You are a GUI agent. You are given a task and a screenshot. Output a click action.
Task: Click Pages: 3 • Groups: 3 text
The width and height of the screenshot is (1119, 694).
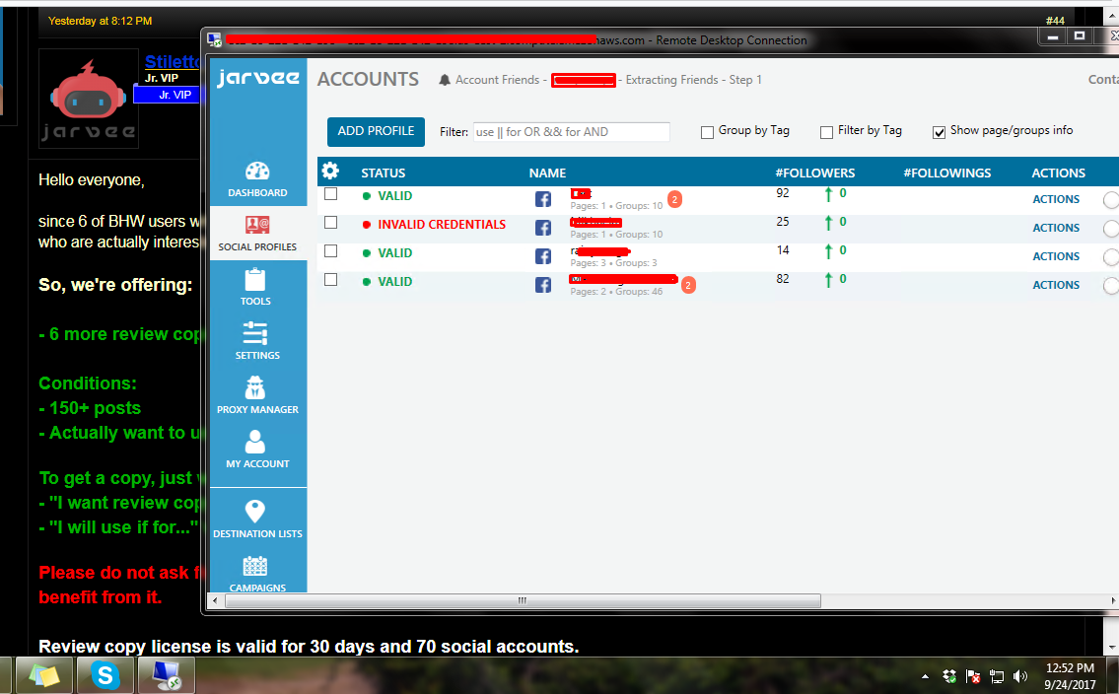[614, 262]
